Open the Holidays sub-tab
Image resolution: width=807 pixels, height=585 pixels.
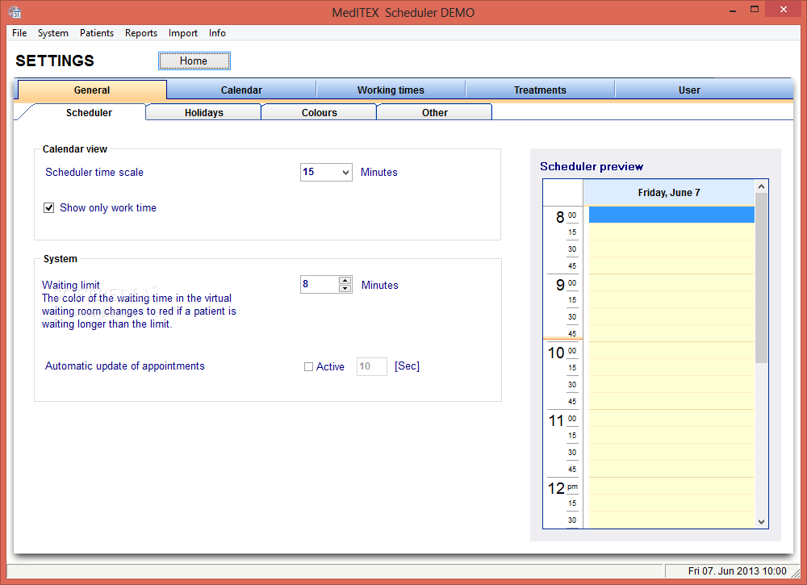(204, 113)
